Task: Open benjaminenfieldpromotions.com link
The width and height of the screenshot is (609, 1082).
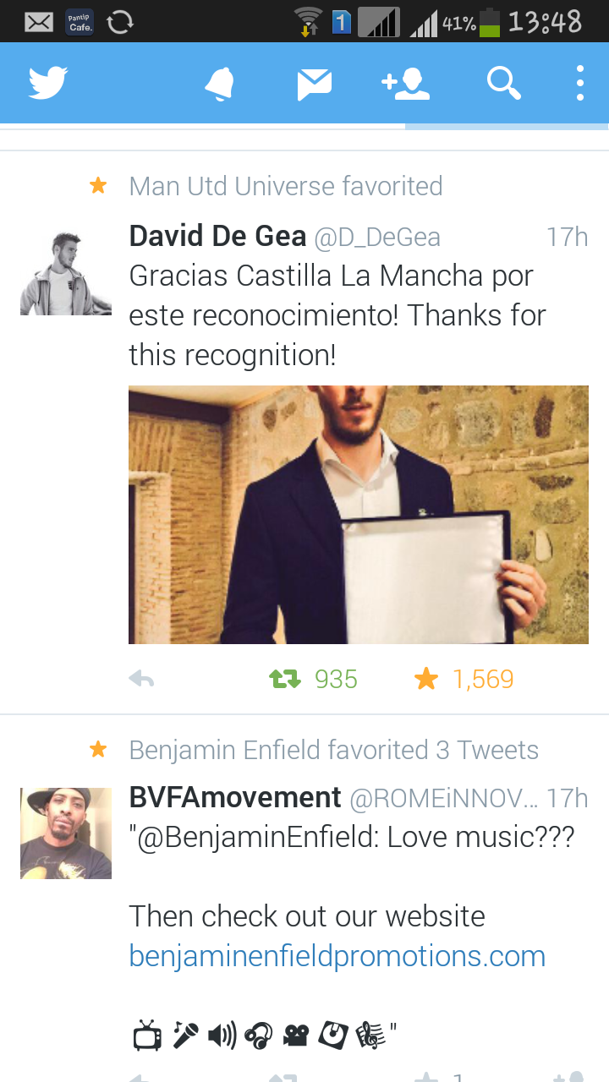Action: 337,956
